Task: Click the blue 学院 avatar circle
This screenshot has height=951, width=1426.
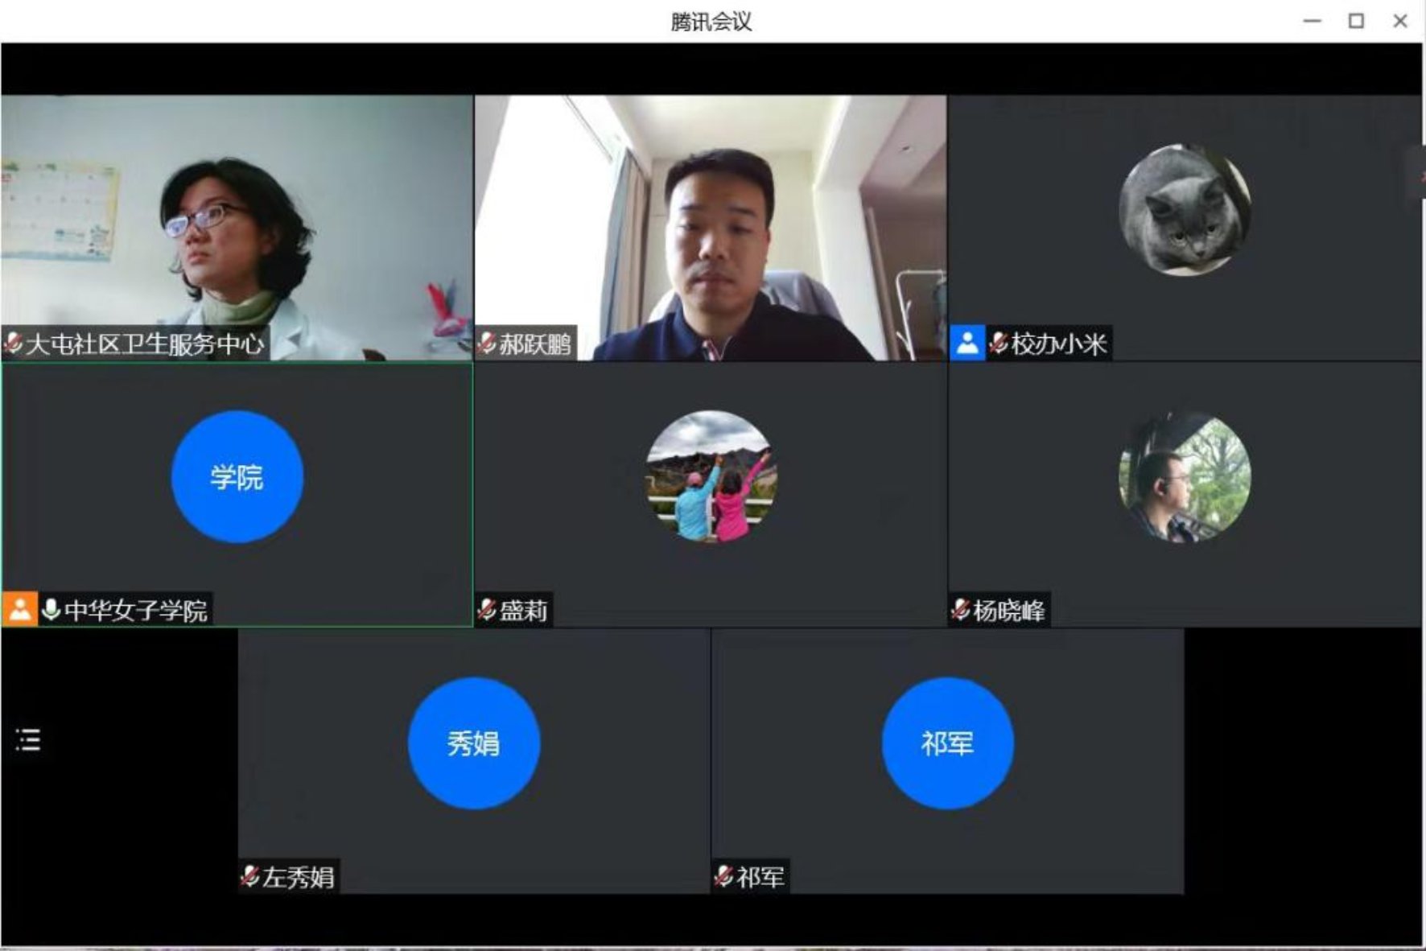Action: click(x=237, y=477)
